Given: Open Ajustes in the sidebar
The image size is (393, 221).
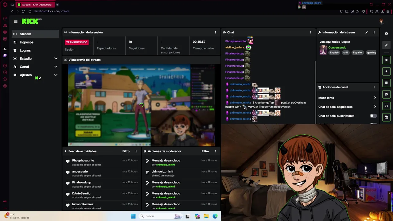Looking at the screenshot, I should click(x=26, y=75).
